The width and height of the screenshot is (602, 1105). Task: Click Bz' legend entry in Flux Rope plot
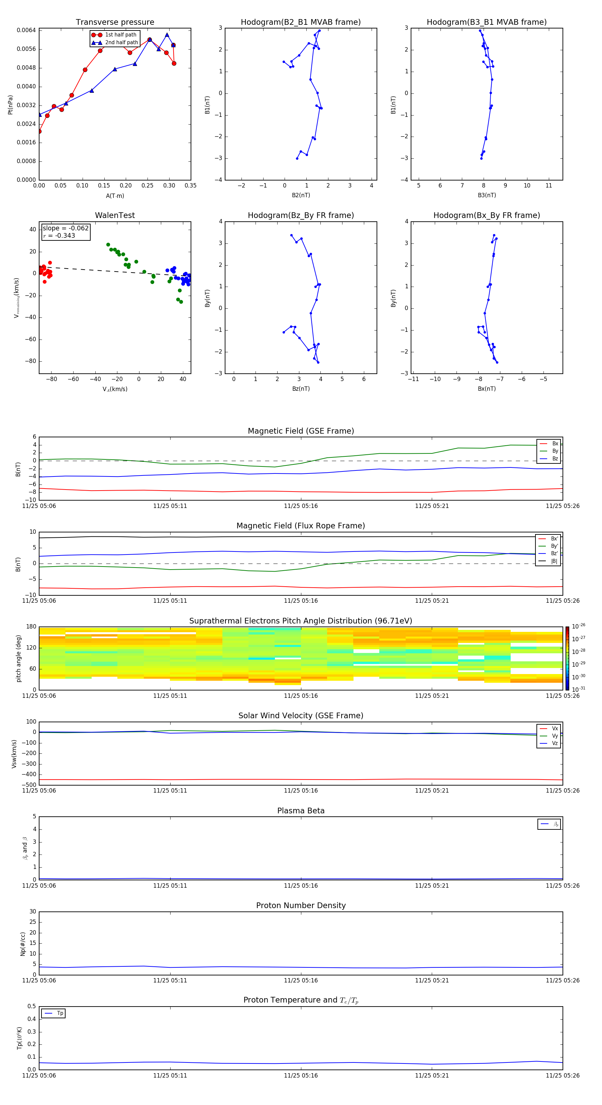point(548,554)
